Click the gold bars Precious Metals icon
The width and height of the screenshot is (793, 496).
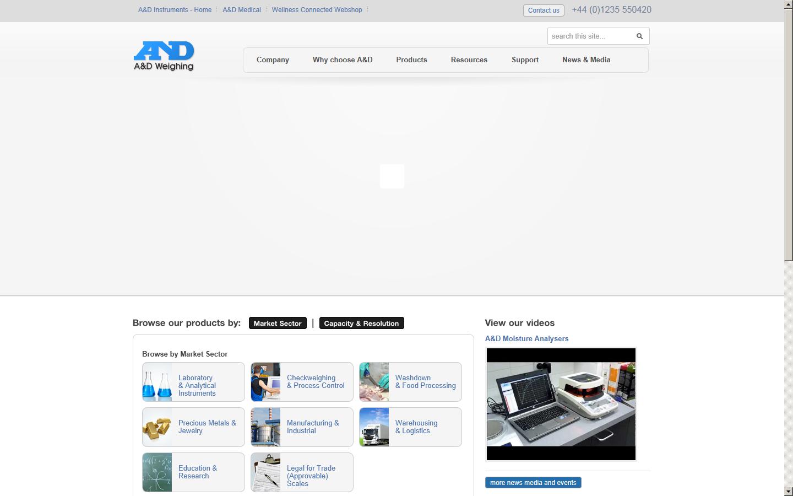point(157,427)
